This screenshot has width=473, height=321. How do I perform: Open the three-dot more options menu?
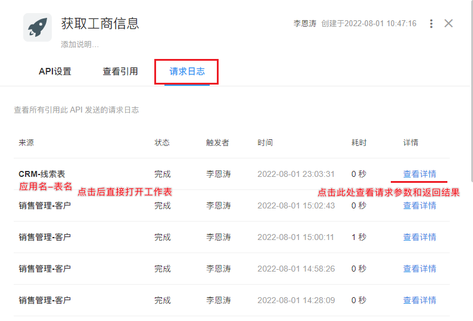click(x=431, y=24)
